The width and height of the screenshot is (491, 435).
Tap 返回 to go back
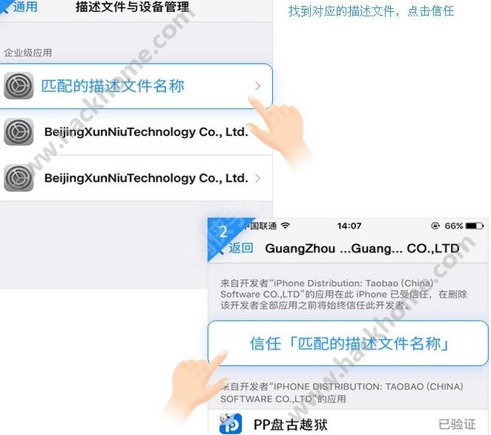pyautogui.click(x=237, y=248)
